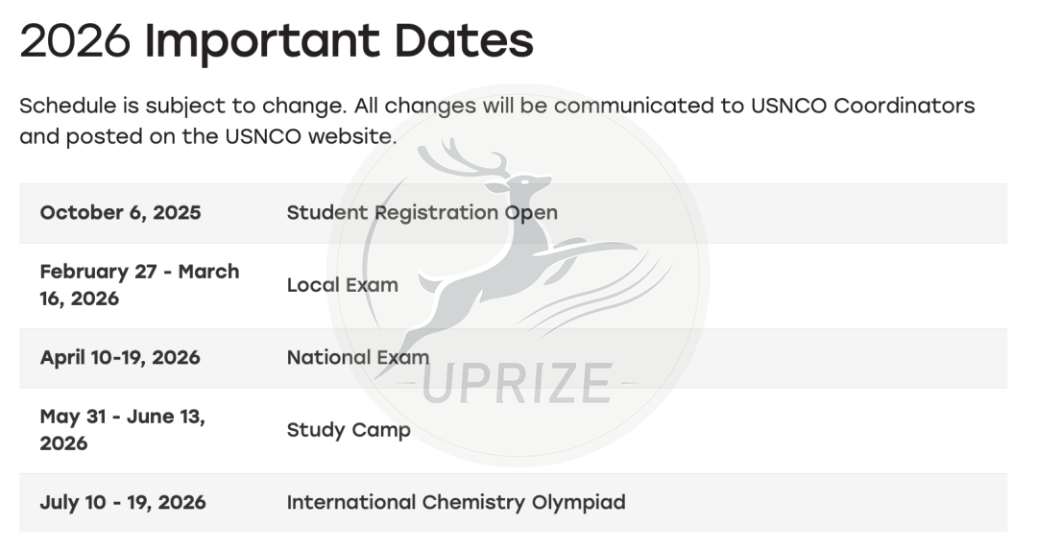Click the "International Chemistry Olympiad" entry
This screenshot has height=550, width=1037.
pos(455,502)
